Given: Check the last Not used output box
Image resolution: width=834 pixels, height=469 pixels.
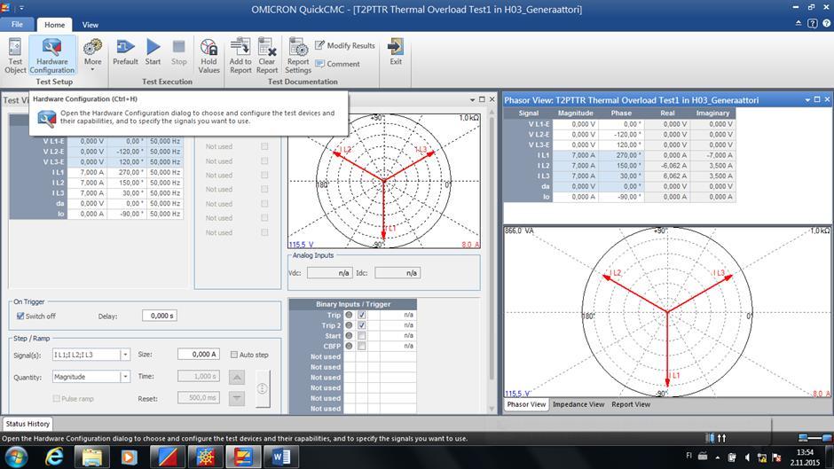Looking at the screenshot, I should 264,232.
